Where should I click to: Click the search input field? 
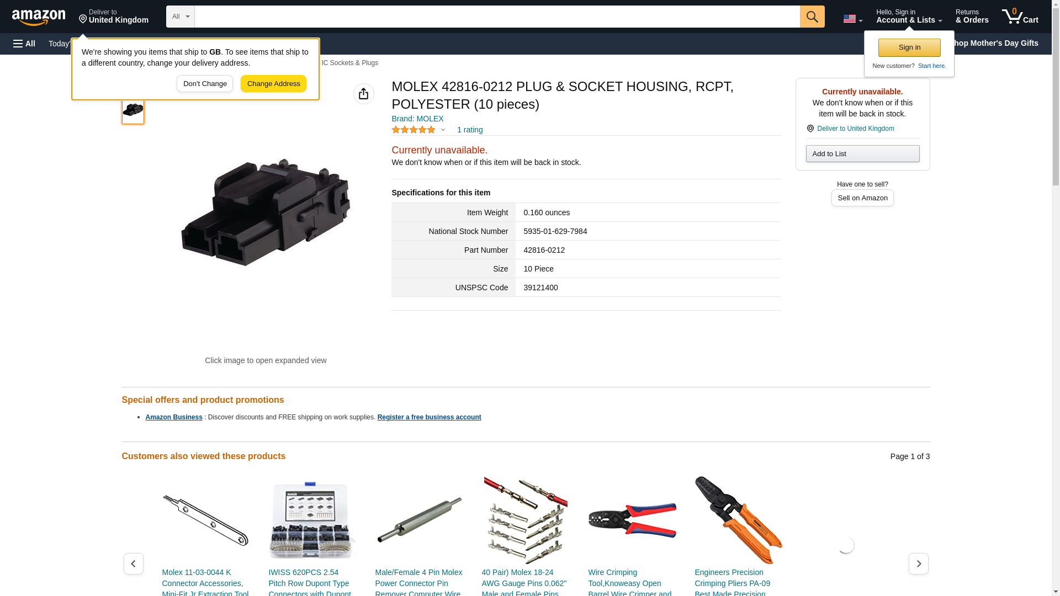[x=497, y=17]
